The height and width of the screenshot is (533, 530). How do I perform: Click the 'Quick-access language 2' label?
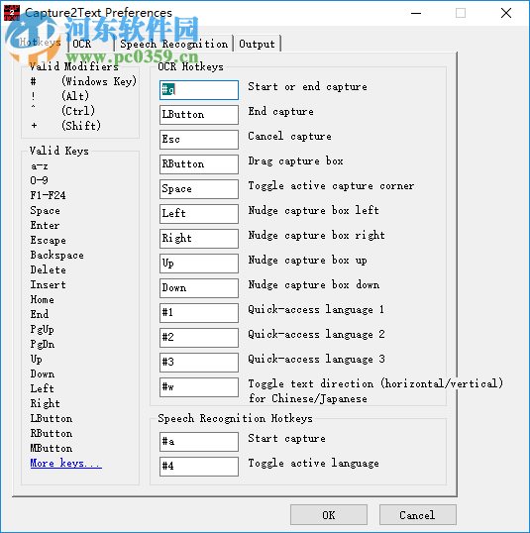[x=316, y=335]
